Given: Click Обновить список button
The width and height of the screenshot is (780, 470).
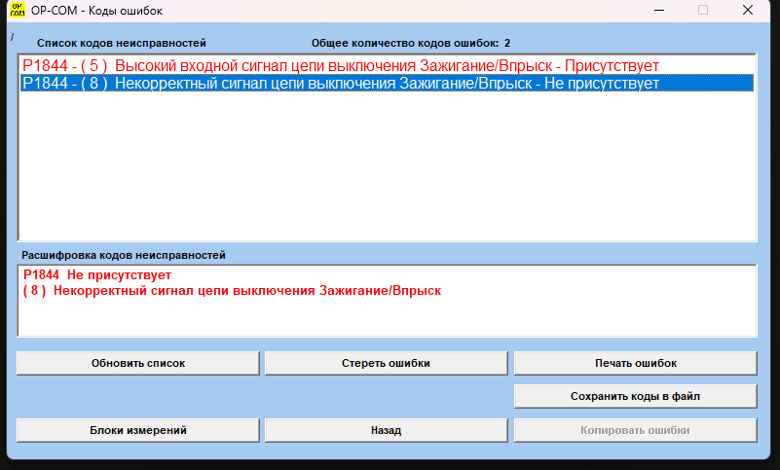Looking at the screenshot, I should point(138,363).
